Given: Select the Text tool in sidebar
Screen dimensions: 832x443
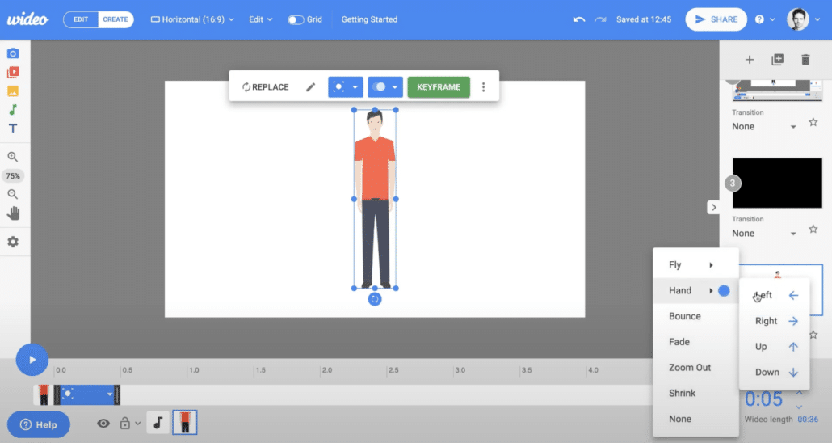Looking at the screenshot, I should 13,129.
